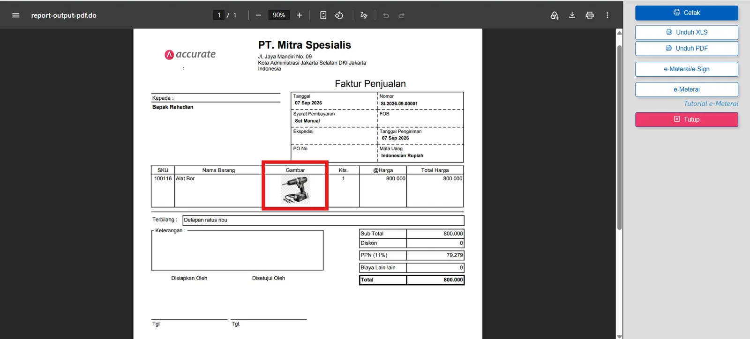Open the e-Materai/e-Sign option
Screen dimensions: 750x339
pos(687,69)
